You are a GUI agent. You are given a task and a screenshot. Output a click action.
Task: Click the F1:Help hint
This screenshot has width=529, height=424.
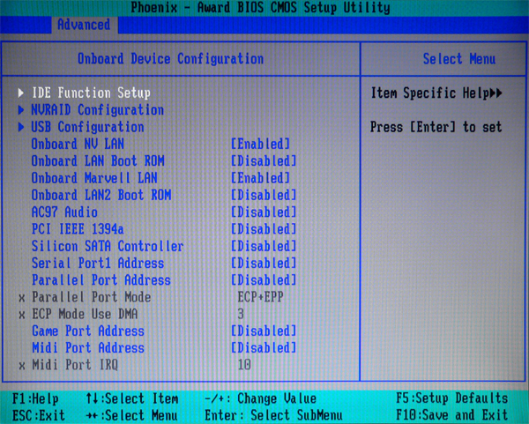point(35,398)
